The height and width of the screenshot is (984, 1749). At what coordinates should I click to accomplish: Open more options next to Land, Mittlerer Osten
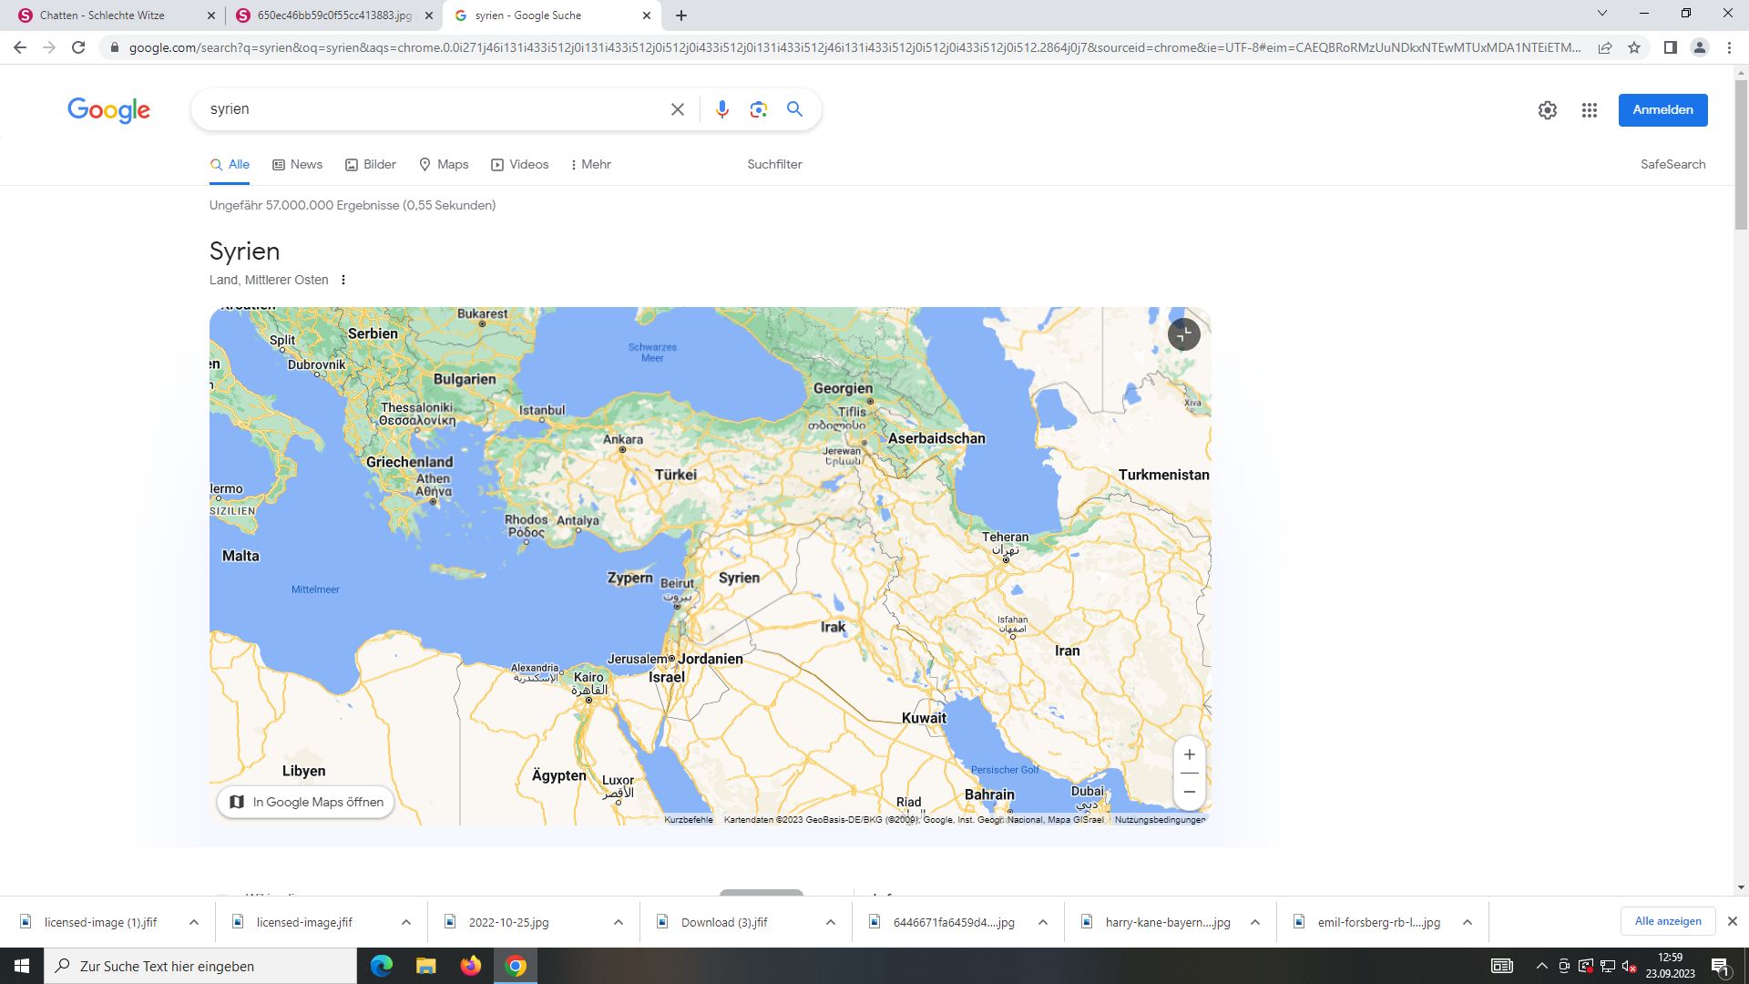[343, 280]
